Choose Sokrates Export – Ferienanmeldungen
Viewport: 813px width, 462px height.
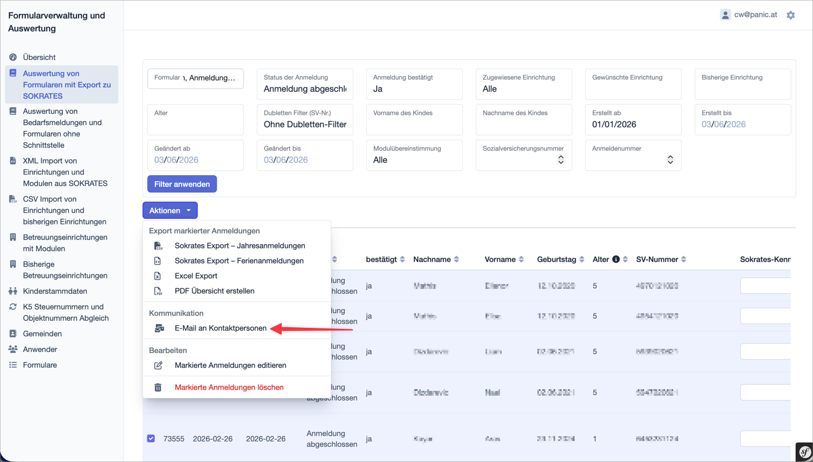point(239,261)
